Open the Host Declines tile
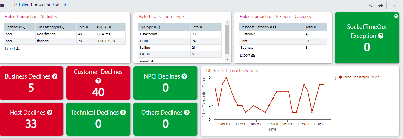 (32, 119)
